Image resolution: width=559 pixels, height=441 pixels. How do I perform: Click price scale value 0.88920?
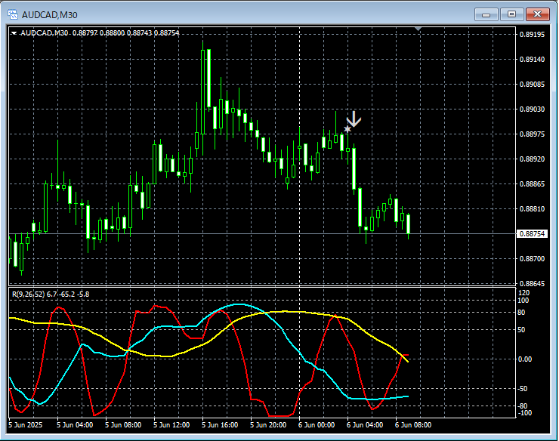(533, 159)
